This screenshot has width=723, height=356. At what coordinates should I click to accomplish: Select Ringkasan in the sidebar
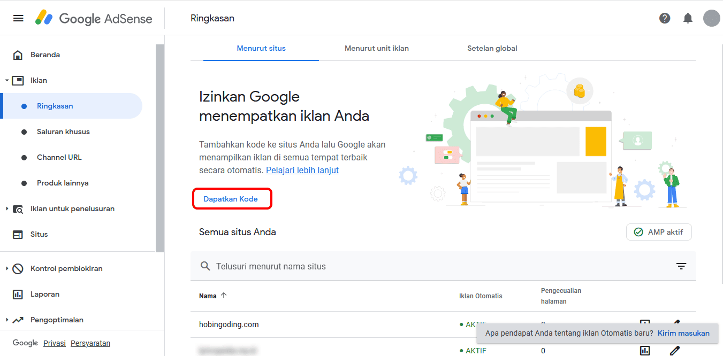pyautogui.click(x=72, y=106)
